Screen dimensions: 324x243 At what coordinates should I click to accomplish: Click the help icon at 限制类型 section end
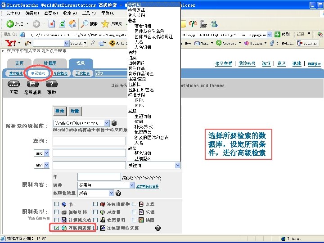(158, 228)
